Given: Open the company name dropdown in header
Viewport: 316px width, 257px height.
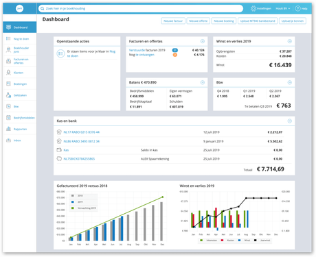Looking at the screenshot, I should coord(283,9).
